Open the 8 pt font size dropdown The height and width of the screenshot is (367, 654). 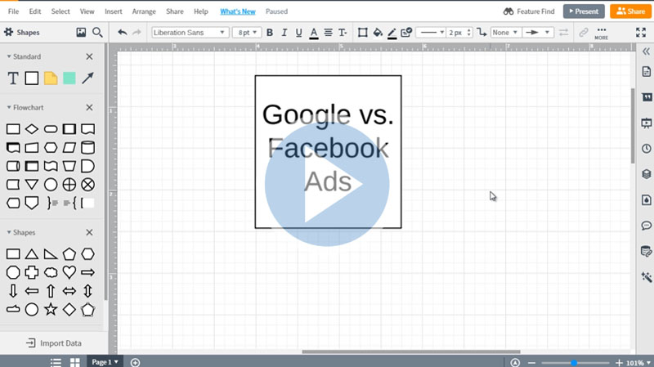[246, 33]
